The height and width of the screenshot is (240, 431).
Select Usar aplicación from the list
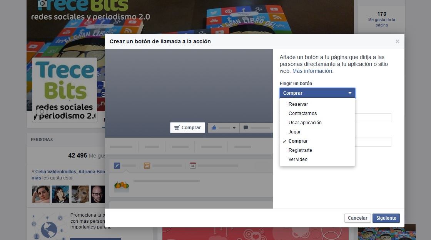[x=305, y=123]
